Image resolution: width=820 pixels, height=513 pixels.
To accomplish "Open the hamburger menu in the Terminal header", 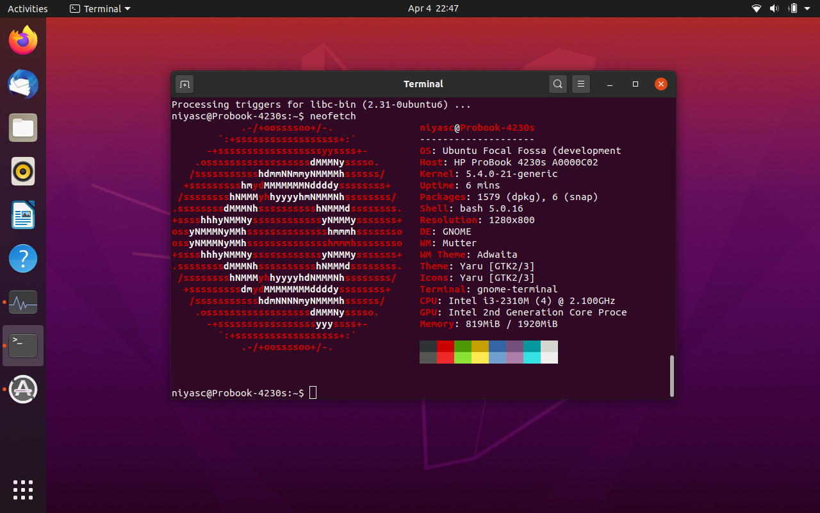I will 580,84.
